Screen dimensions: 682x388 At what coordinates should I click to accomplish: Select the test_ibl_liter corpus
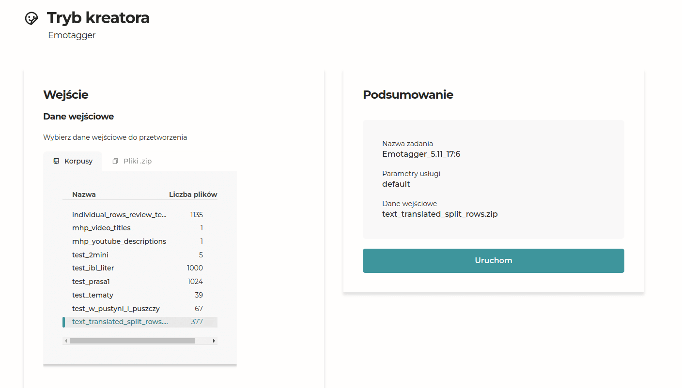[140, 268]
